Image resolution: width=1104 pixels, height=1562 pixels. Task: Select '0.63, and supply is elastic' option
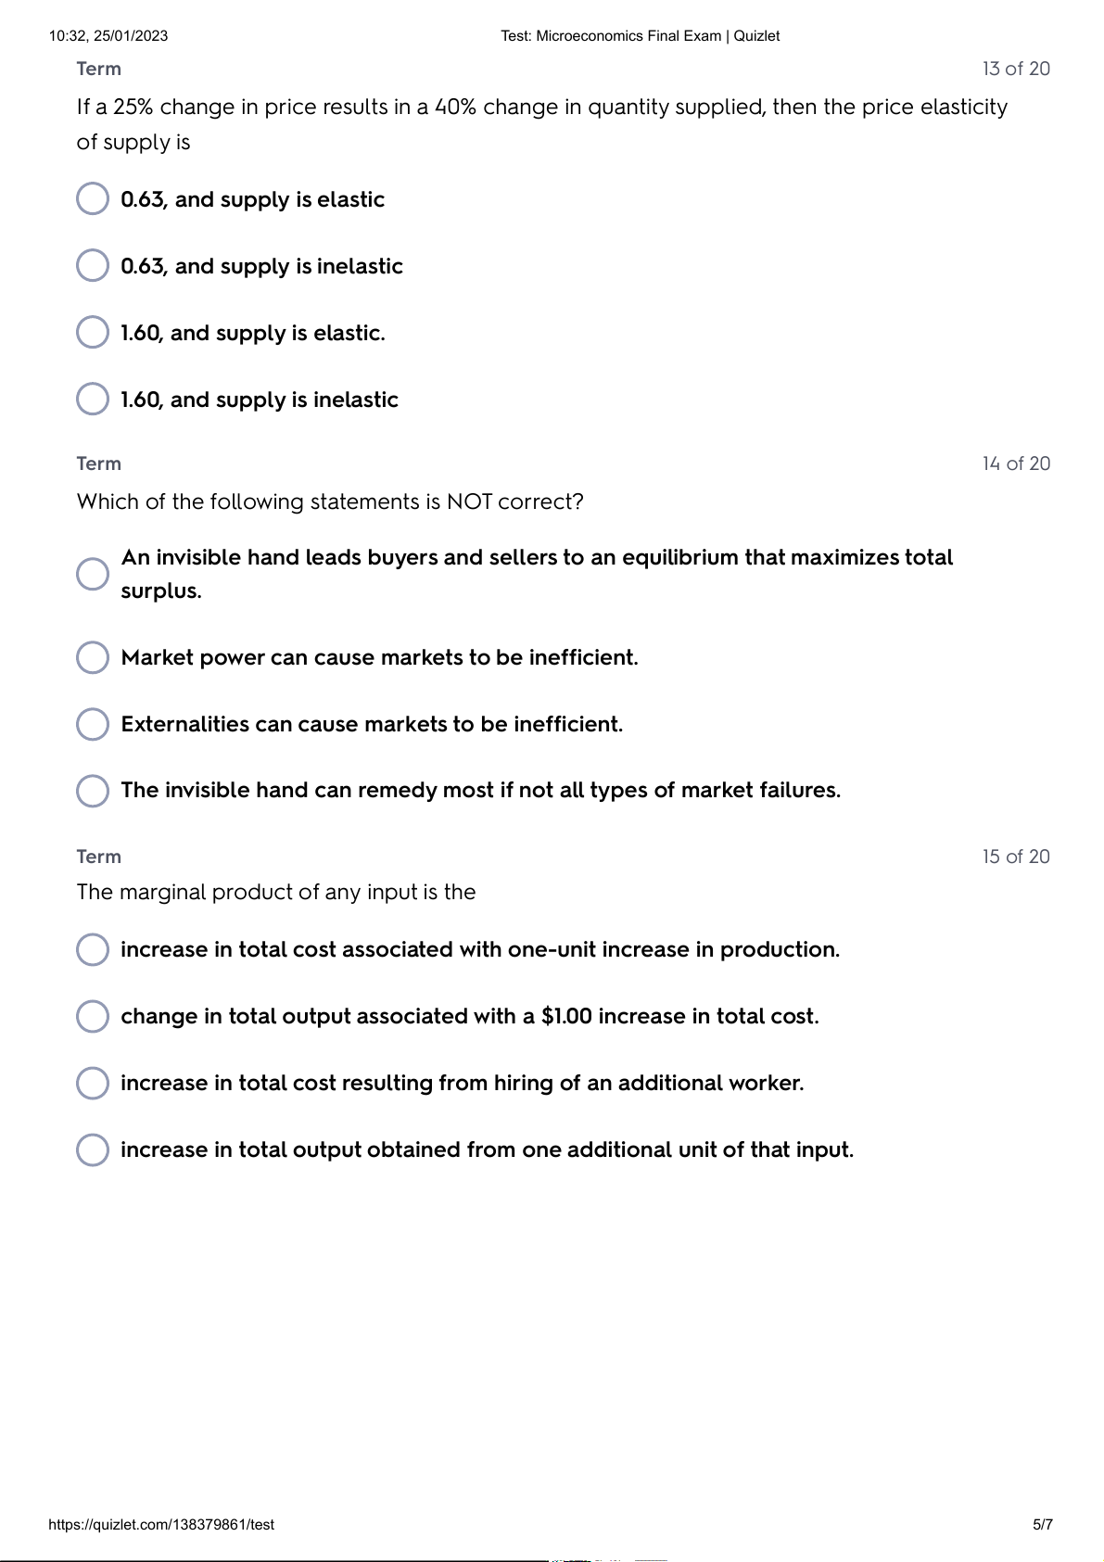(93, 198)
